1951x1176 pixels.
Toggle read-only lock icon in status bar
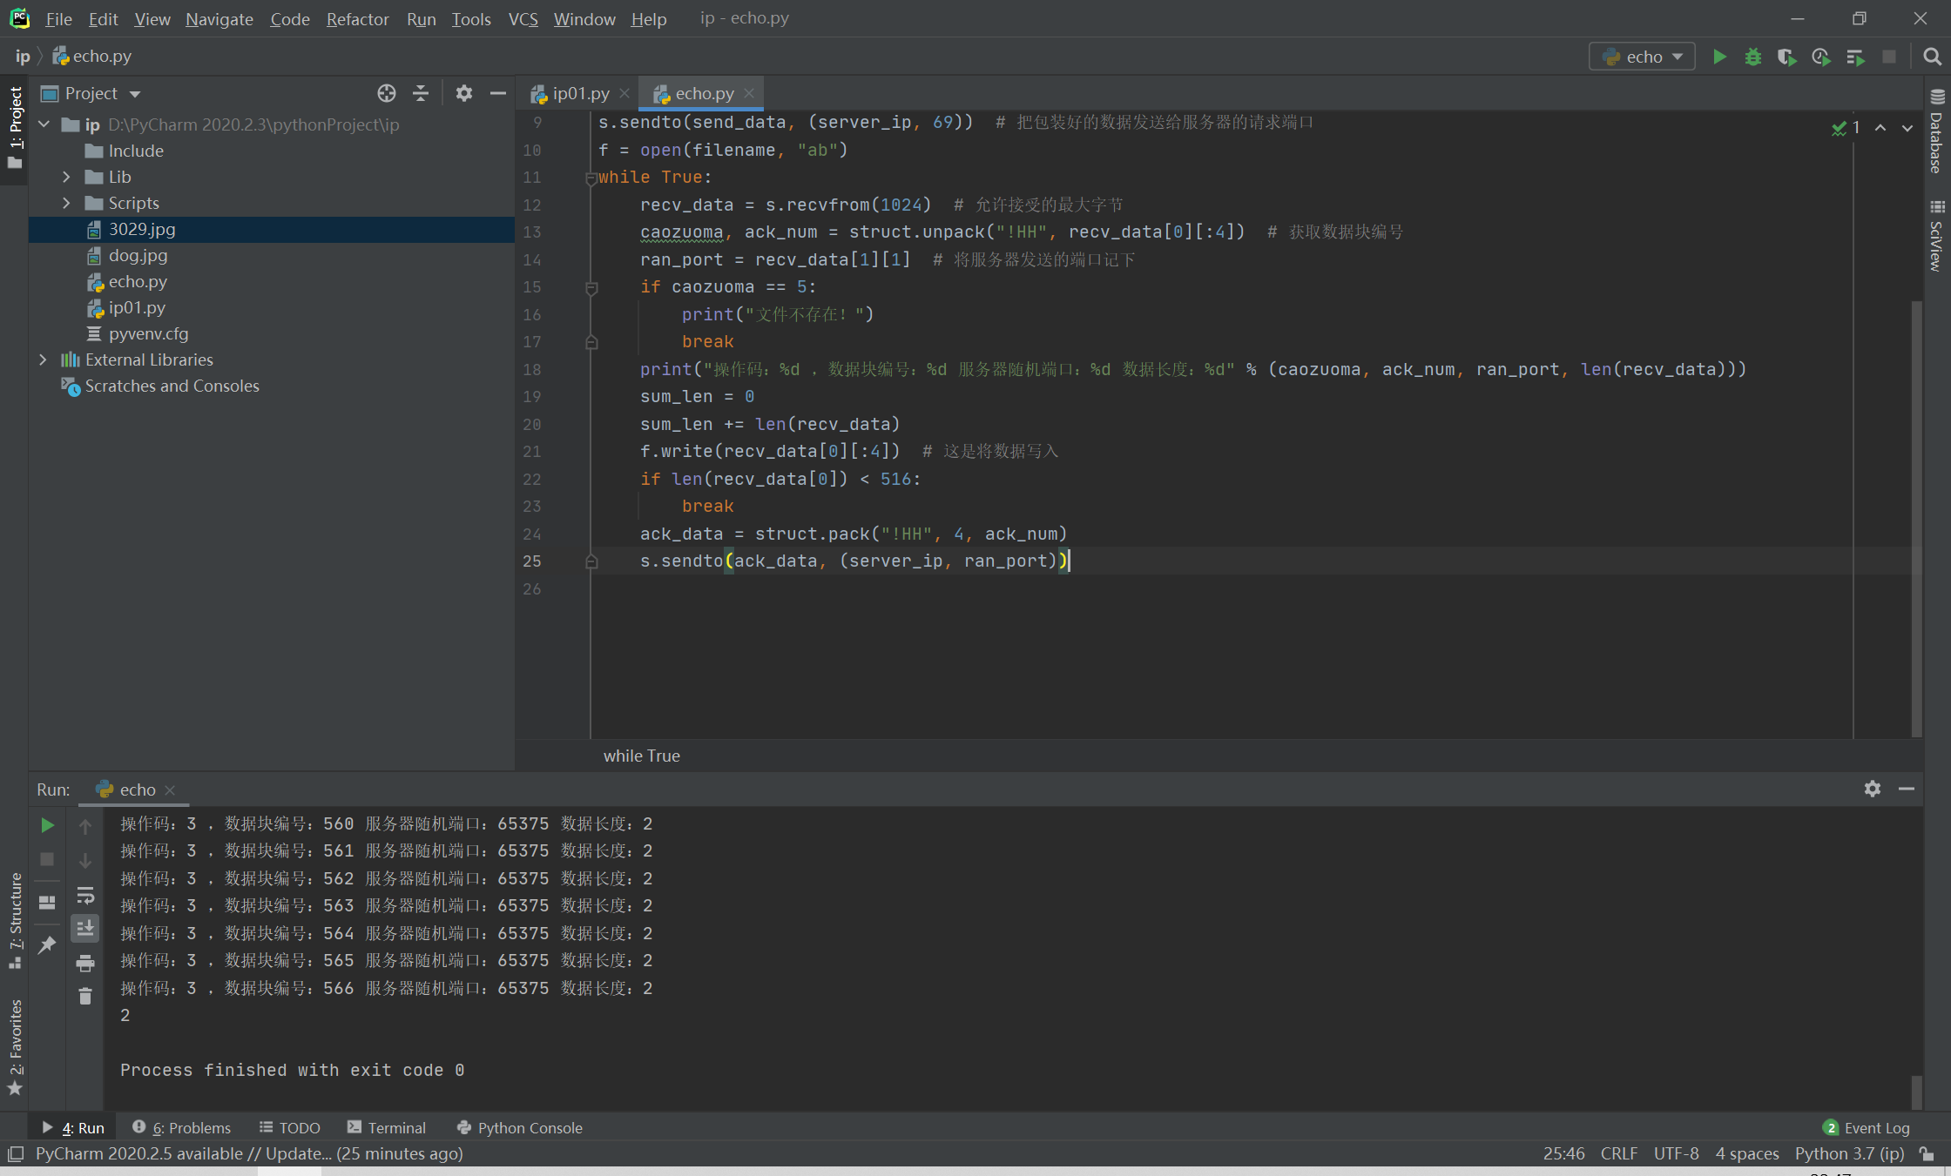(1927, 1154)
